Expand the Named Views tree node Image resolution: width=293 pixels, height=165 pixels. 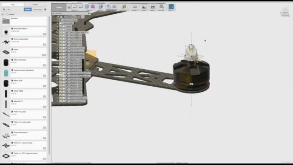coord(57,23)
